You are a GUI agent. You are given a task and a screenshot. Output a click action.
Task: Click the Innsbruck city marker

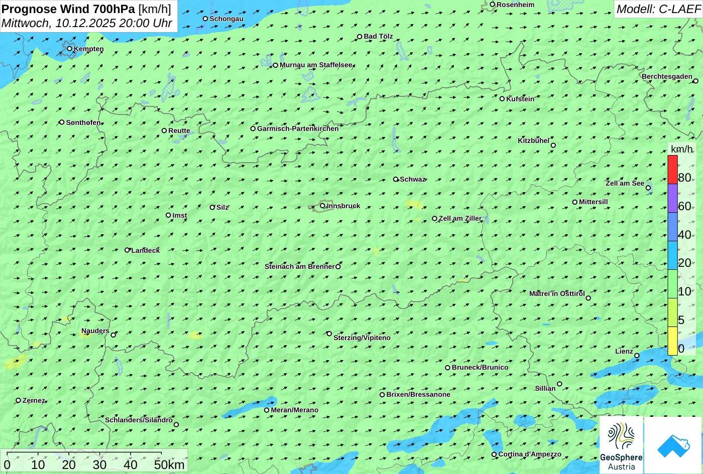322,205
